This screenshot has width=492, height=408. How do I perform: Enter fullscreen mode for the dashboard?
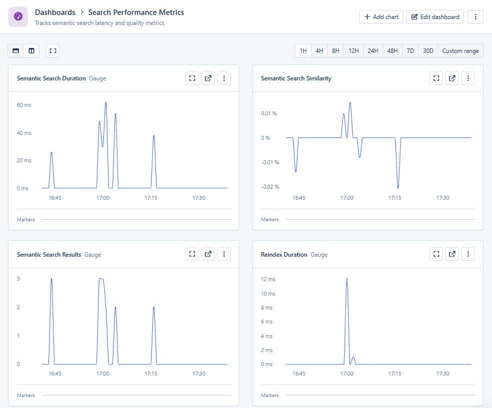point(52,50)
